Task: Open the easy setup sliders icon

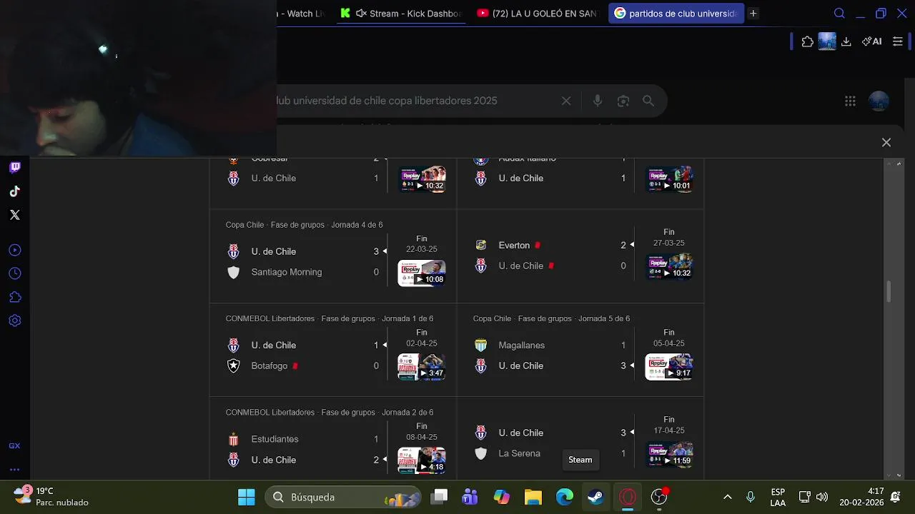Action: (898, 41)
